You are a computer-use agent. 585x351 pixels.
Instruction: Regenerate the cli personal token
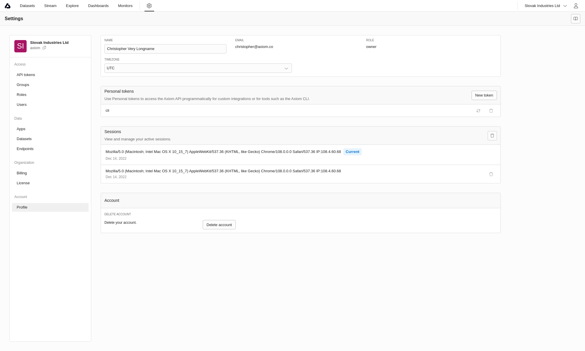tap(478, 111)
